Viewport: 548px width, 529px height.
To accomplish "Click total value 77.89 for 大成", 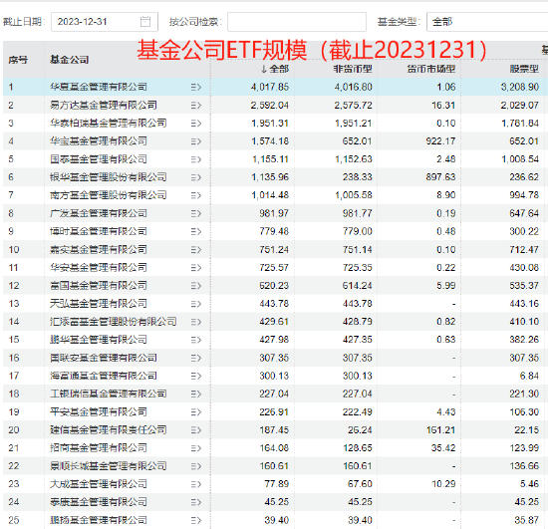I will (x=276, y=484).
